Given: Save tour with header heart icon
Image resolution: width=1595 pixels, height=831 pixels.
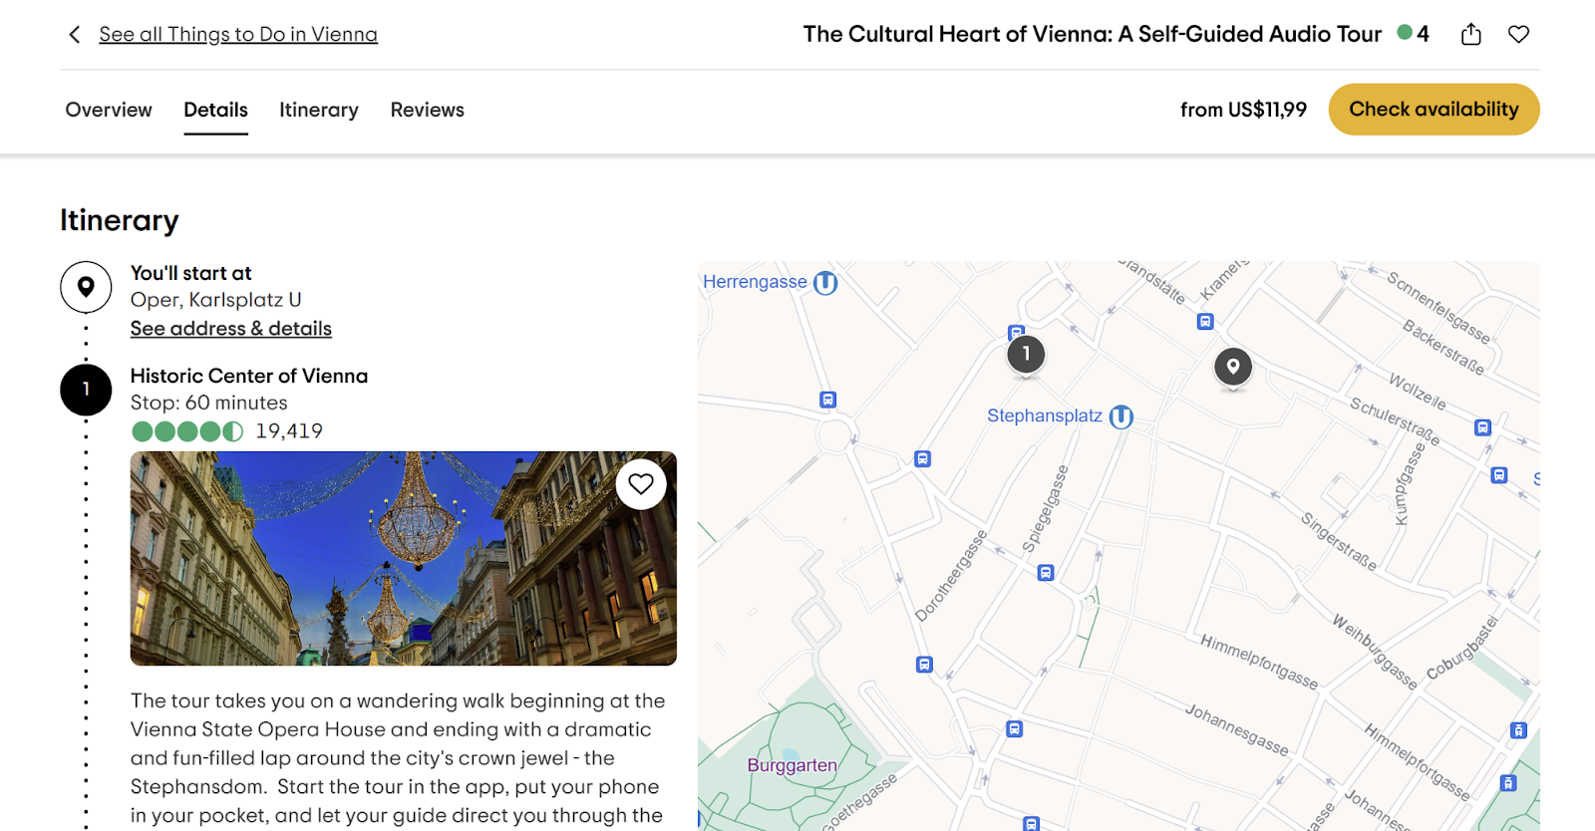Looking at the screenshot, I should coord(1518,35).
